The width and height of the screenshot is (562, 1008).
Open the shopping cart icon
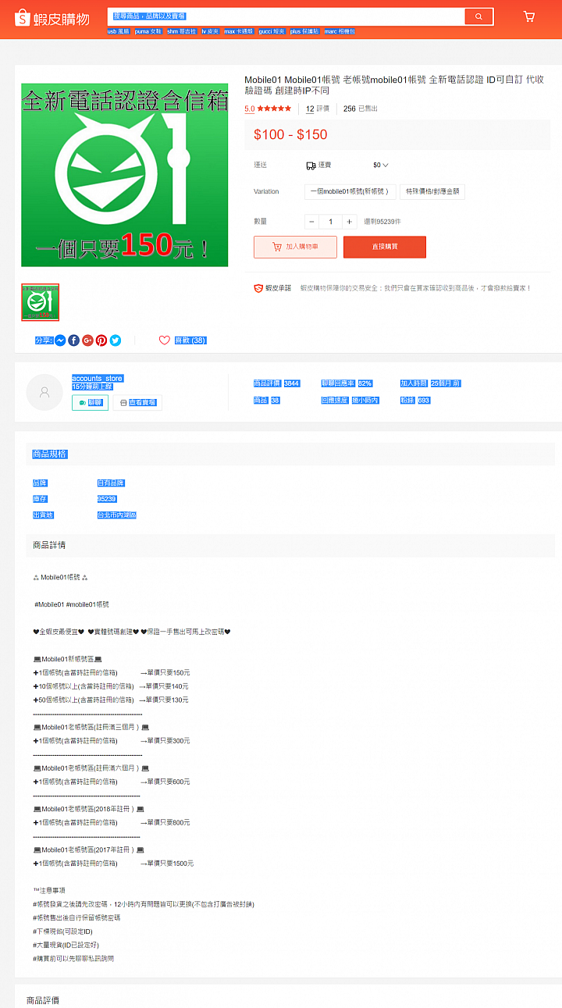pos(529,16)
